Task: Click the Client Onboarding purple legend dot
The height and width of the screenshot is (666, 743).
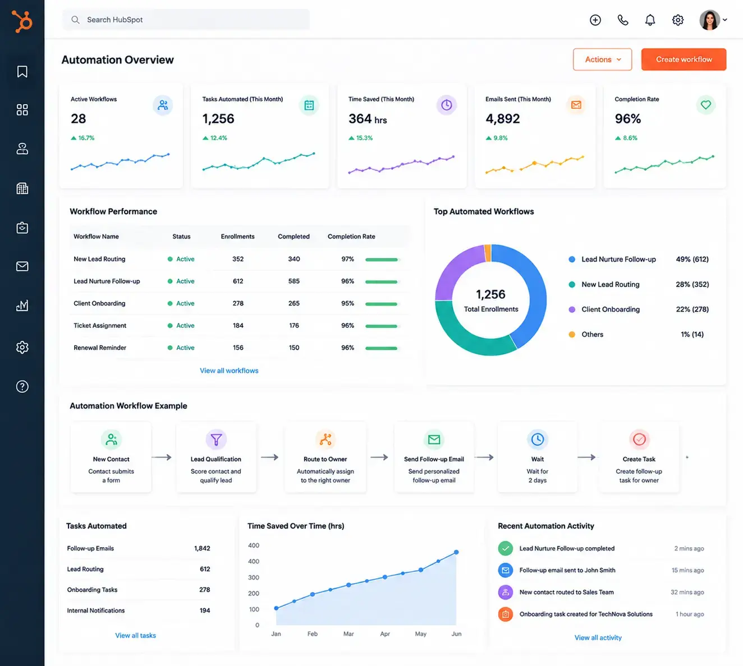Action: coord(572,309)
